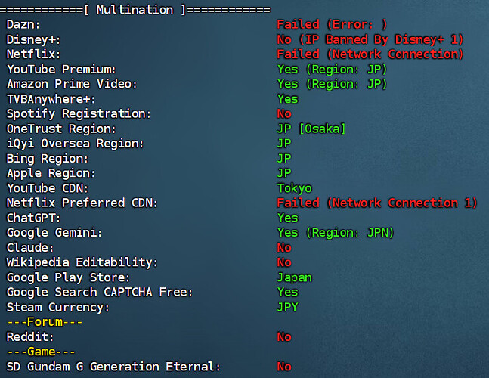
Task: Click the 'Spotify Registration:' label
Action: click(79, 114)
